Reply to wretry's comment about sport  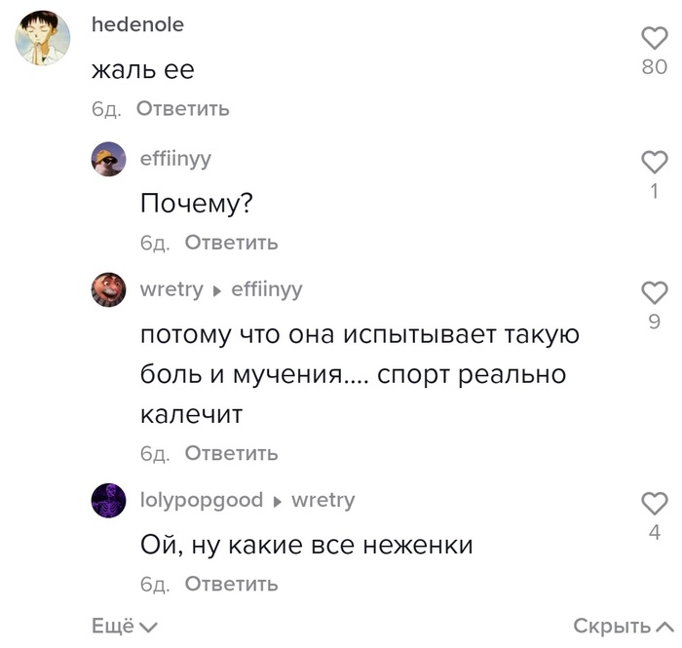click(231, 453)
